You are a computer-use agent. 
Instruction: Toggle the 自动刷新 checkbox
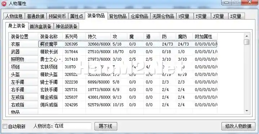pyautogui.click(x=5, y=126)
